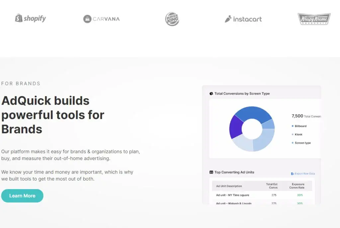Click the pie chart icon beside Total Conversions
The width and height of the screenshot is (340, 228).
pos(211,94)
